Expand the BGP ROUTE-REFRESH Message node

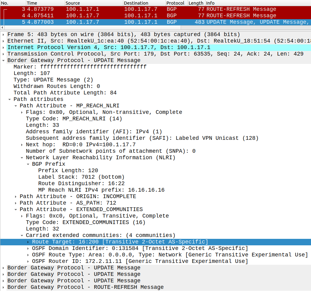[3, 287]
